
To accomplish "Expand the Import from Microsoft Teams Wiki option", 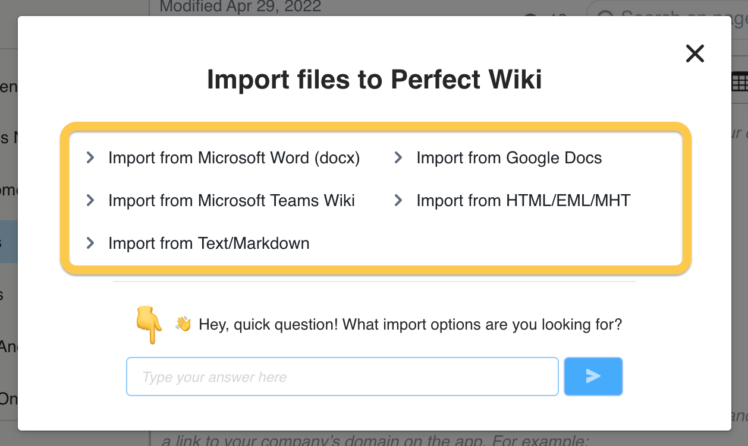I will 231,200.
